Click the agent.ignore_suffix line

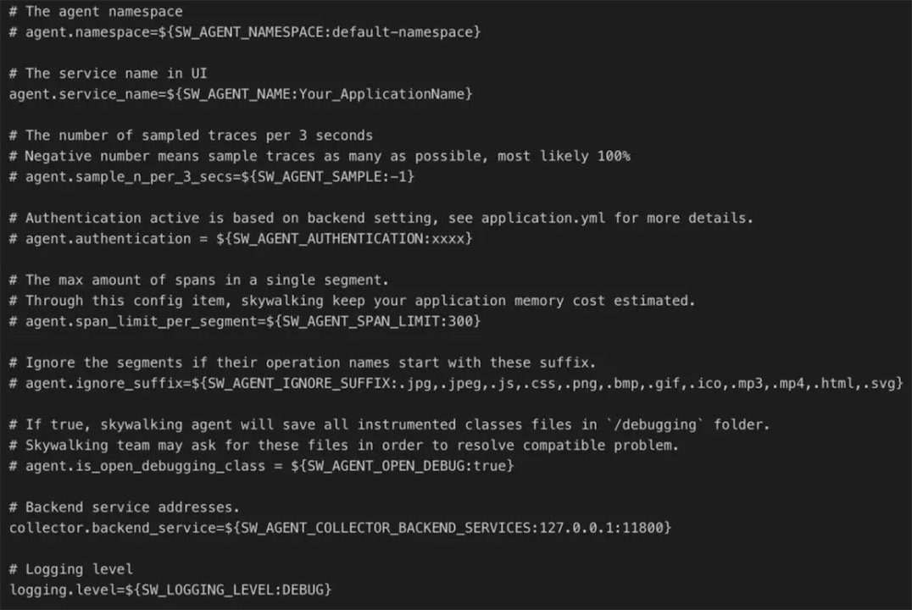pyautogui.click(x=455, y=383)
